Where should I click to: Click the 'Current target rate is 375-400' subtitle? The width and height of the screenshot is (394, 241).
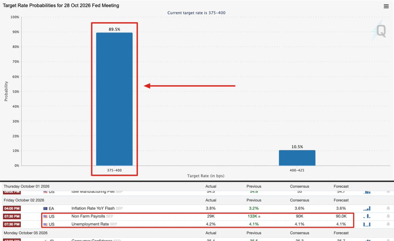pos(196,13)
